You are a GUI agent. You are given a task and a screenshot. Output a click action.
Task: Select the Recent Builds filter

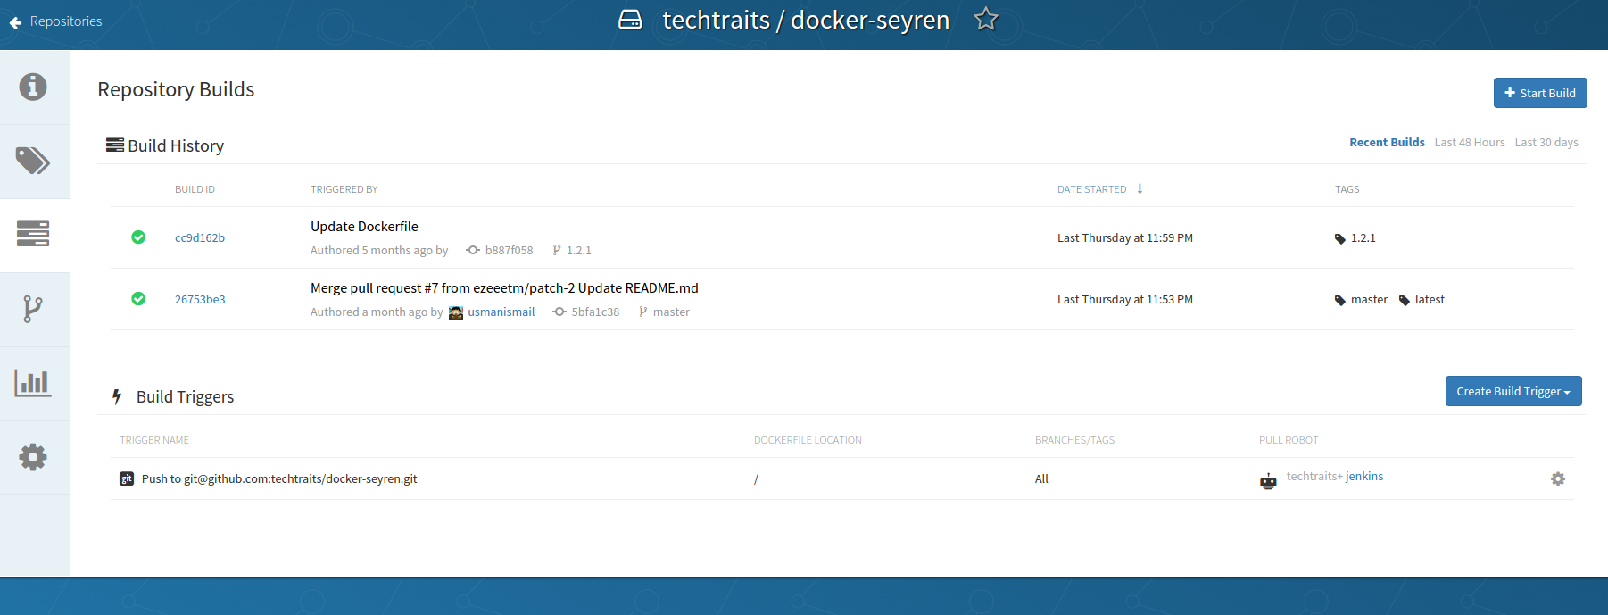click(1386, 143)
